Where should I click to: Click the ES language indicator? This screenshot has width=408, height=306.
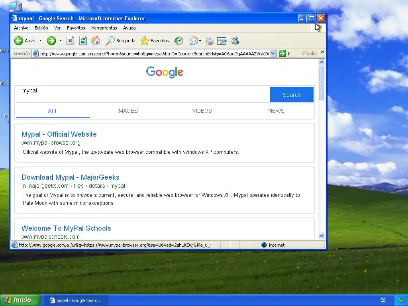[x=383, y=300]
